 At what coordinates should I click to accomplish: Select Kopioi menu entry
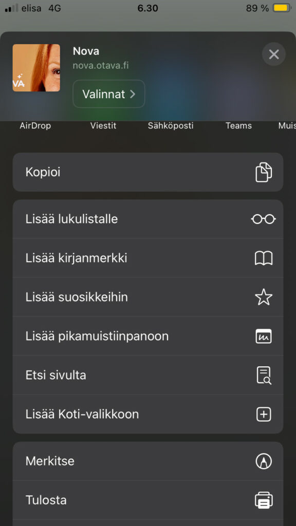pyautogui.click(x=148, y=172)
